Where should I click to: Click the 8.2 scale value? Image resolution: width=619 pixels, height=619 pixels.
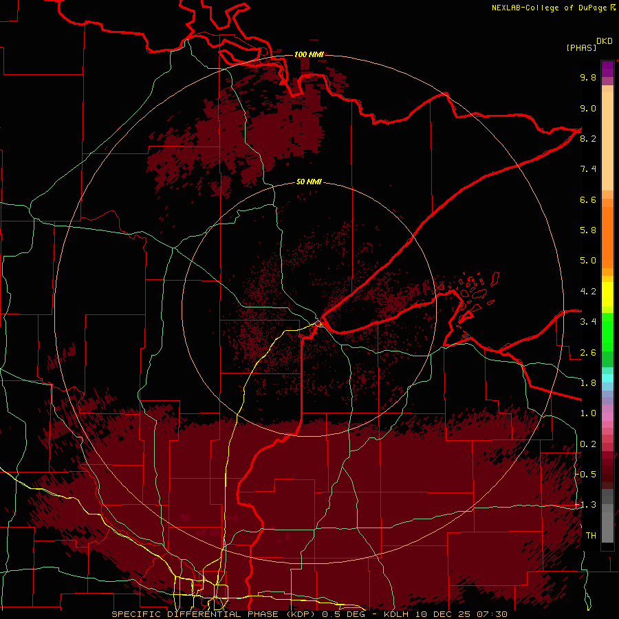click(588, 138)
